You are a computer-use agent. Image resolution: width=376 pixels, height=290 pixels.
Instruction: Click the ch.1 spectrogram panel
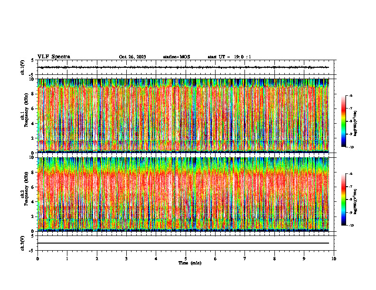point(183,116)
